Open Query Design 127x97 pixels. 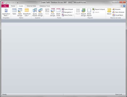tap(40, 12)
